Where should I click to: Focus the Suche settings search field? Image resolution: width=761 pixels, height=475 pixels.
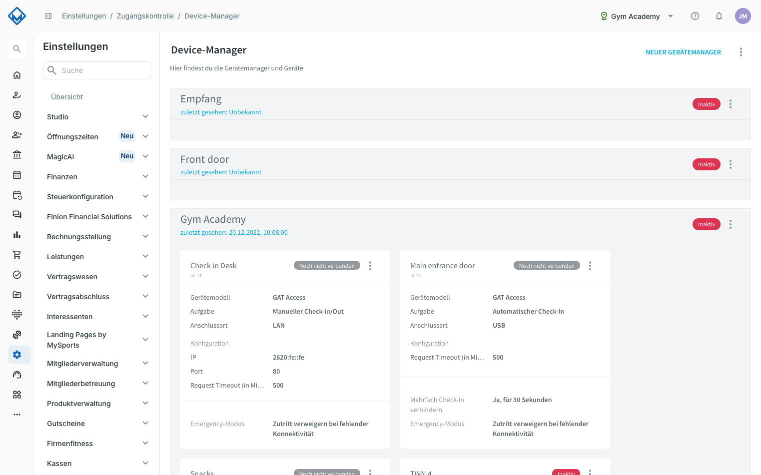pos(97,70)
